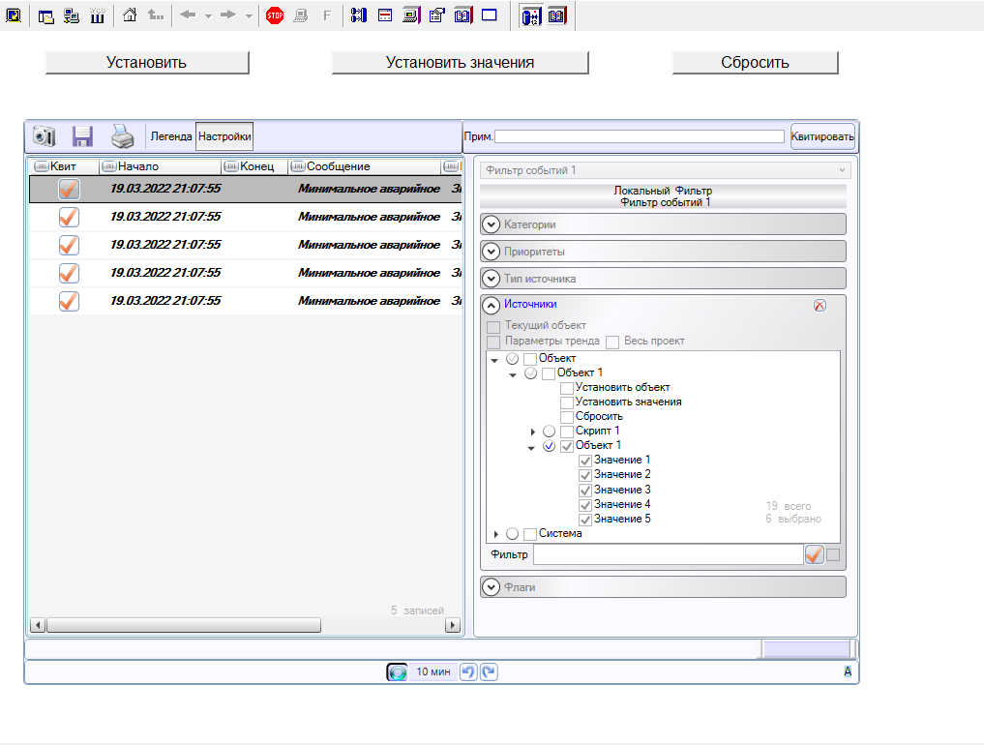This screenshot has height=745, width=984.
Task: Click the open book icon before blank window
Action: (463, 15)
